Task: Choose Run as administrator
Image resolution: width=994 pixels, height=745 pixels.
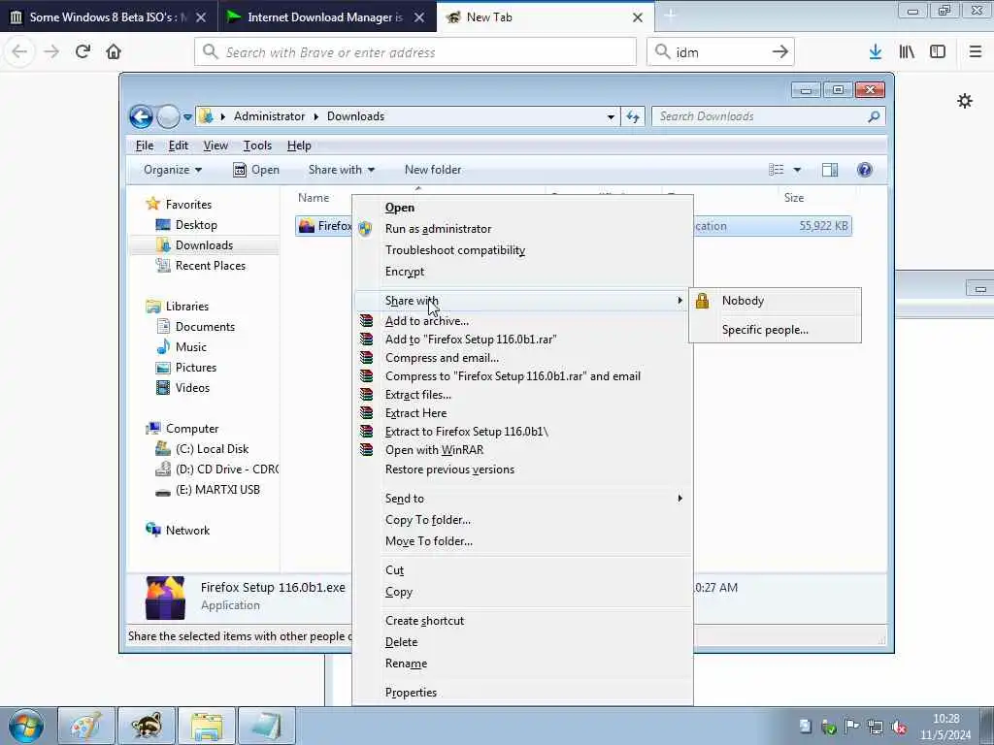Action: click(x=523, y=229)
